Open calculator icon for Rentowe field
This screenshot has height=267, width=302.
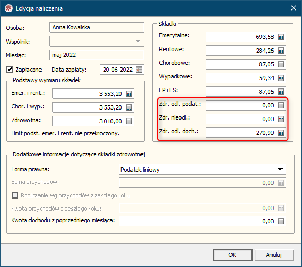[x=281, y=51]
